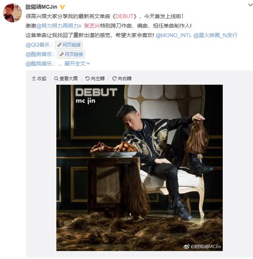The width and height of the screenshot is (253, 259).
Task: Rotate image left with 向左转
Action: pyautogui.click(x=95, y=79)
